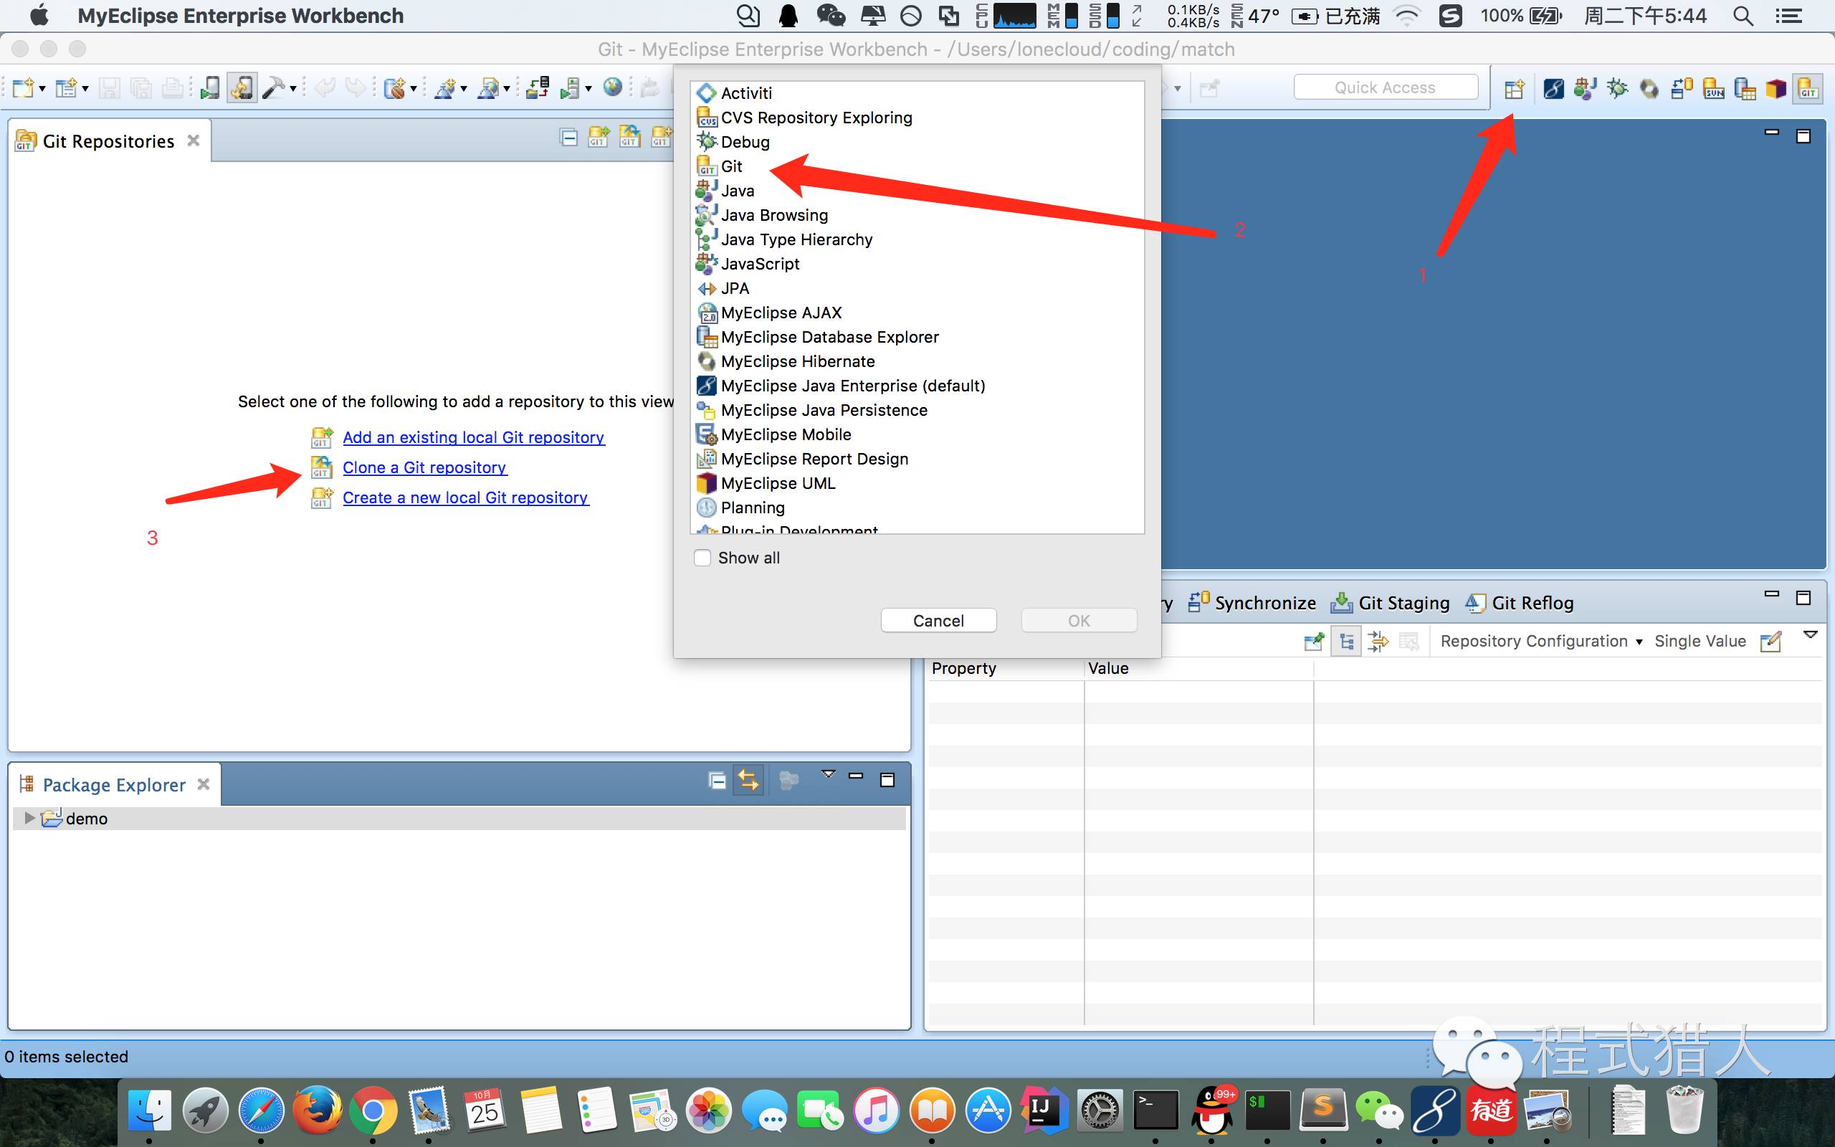The width and height of the screenshot is (1835, 1147).
Task: Expand the demo project tree node
Action: pos(29,818)
